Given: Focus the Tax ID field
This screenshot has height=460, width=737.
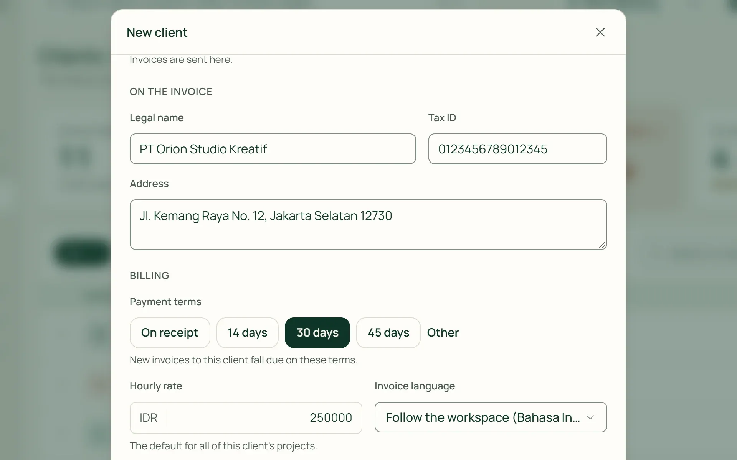Looking at the screenshot, I should (x=517, y=149).
